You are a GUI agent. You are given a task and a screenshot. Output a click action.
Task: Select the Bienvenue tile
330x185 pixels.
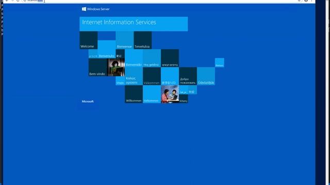tap(125, 40)
